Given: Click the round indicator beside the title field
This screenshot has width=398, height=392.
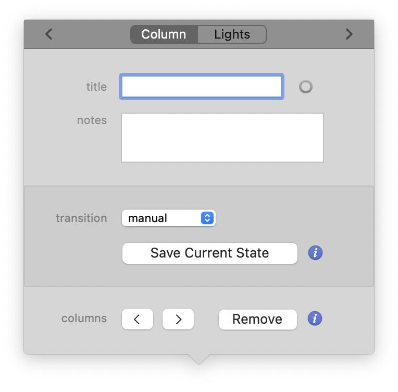Looking at the screenshot, I should pos(306,87).
